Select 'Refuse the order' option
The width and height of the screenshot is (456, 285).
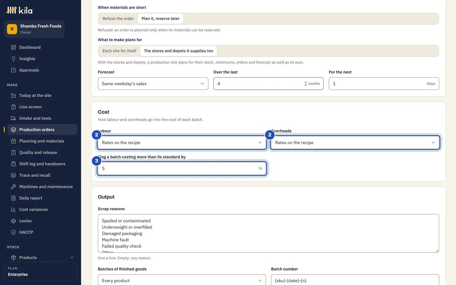[118, 19]
